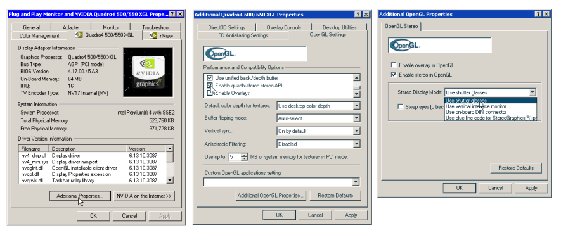Toggle Swap eyes checkbox

point(401,106)
